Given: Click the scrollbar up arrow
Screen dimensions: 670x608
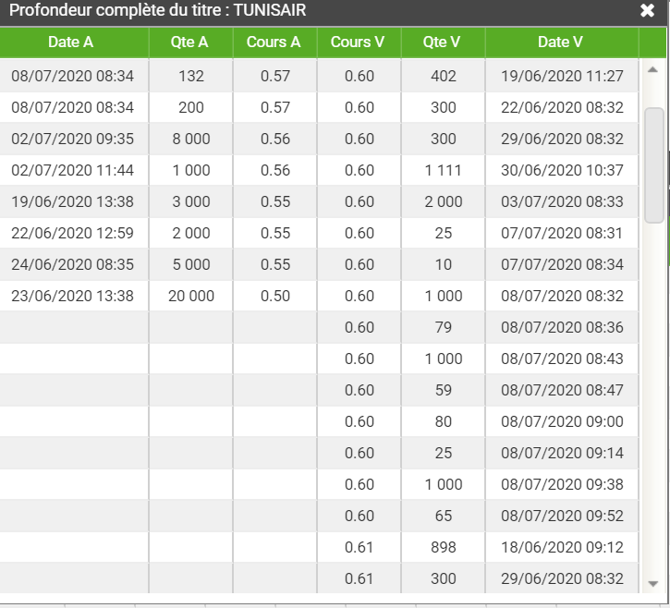Looking at the screenshot, I should 652,70.
